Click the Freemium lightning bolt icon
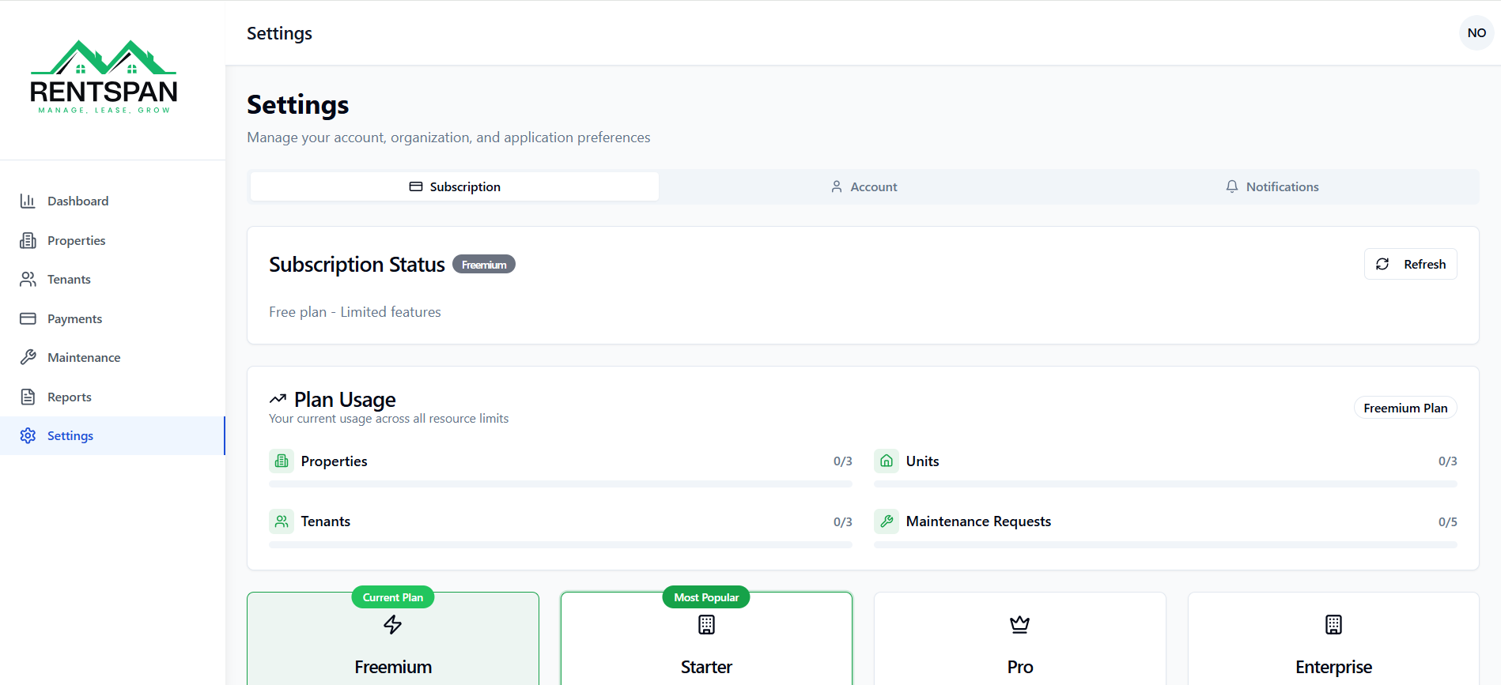The image size is (1501, 685). [392, 625]
